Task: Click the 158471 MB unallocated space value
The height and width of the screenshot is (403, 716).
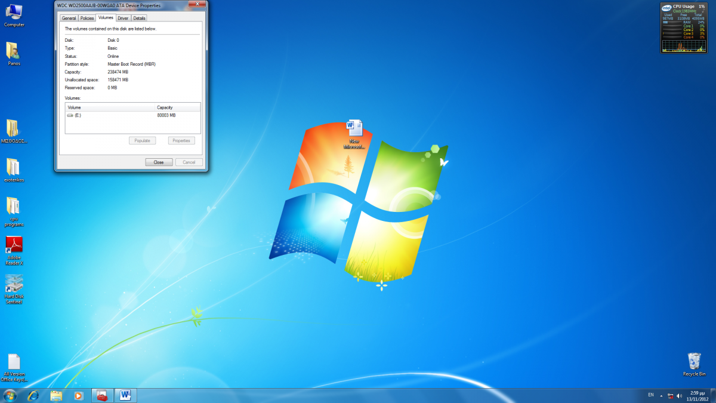Action: pos(118,79)
